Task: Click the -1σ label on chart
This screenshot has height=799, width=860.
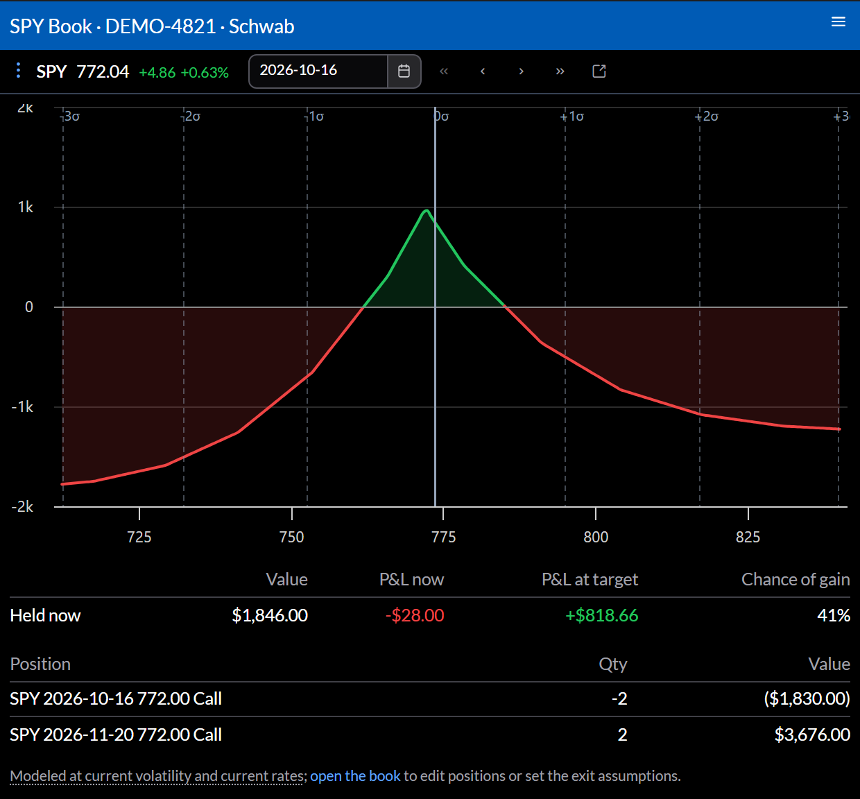Action: (314, 117)
